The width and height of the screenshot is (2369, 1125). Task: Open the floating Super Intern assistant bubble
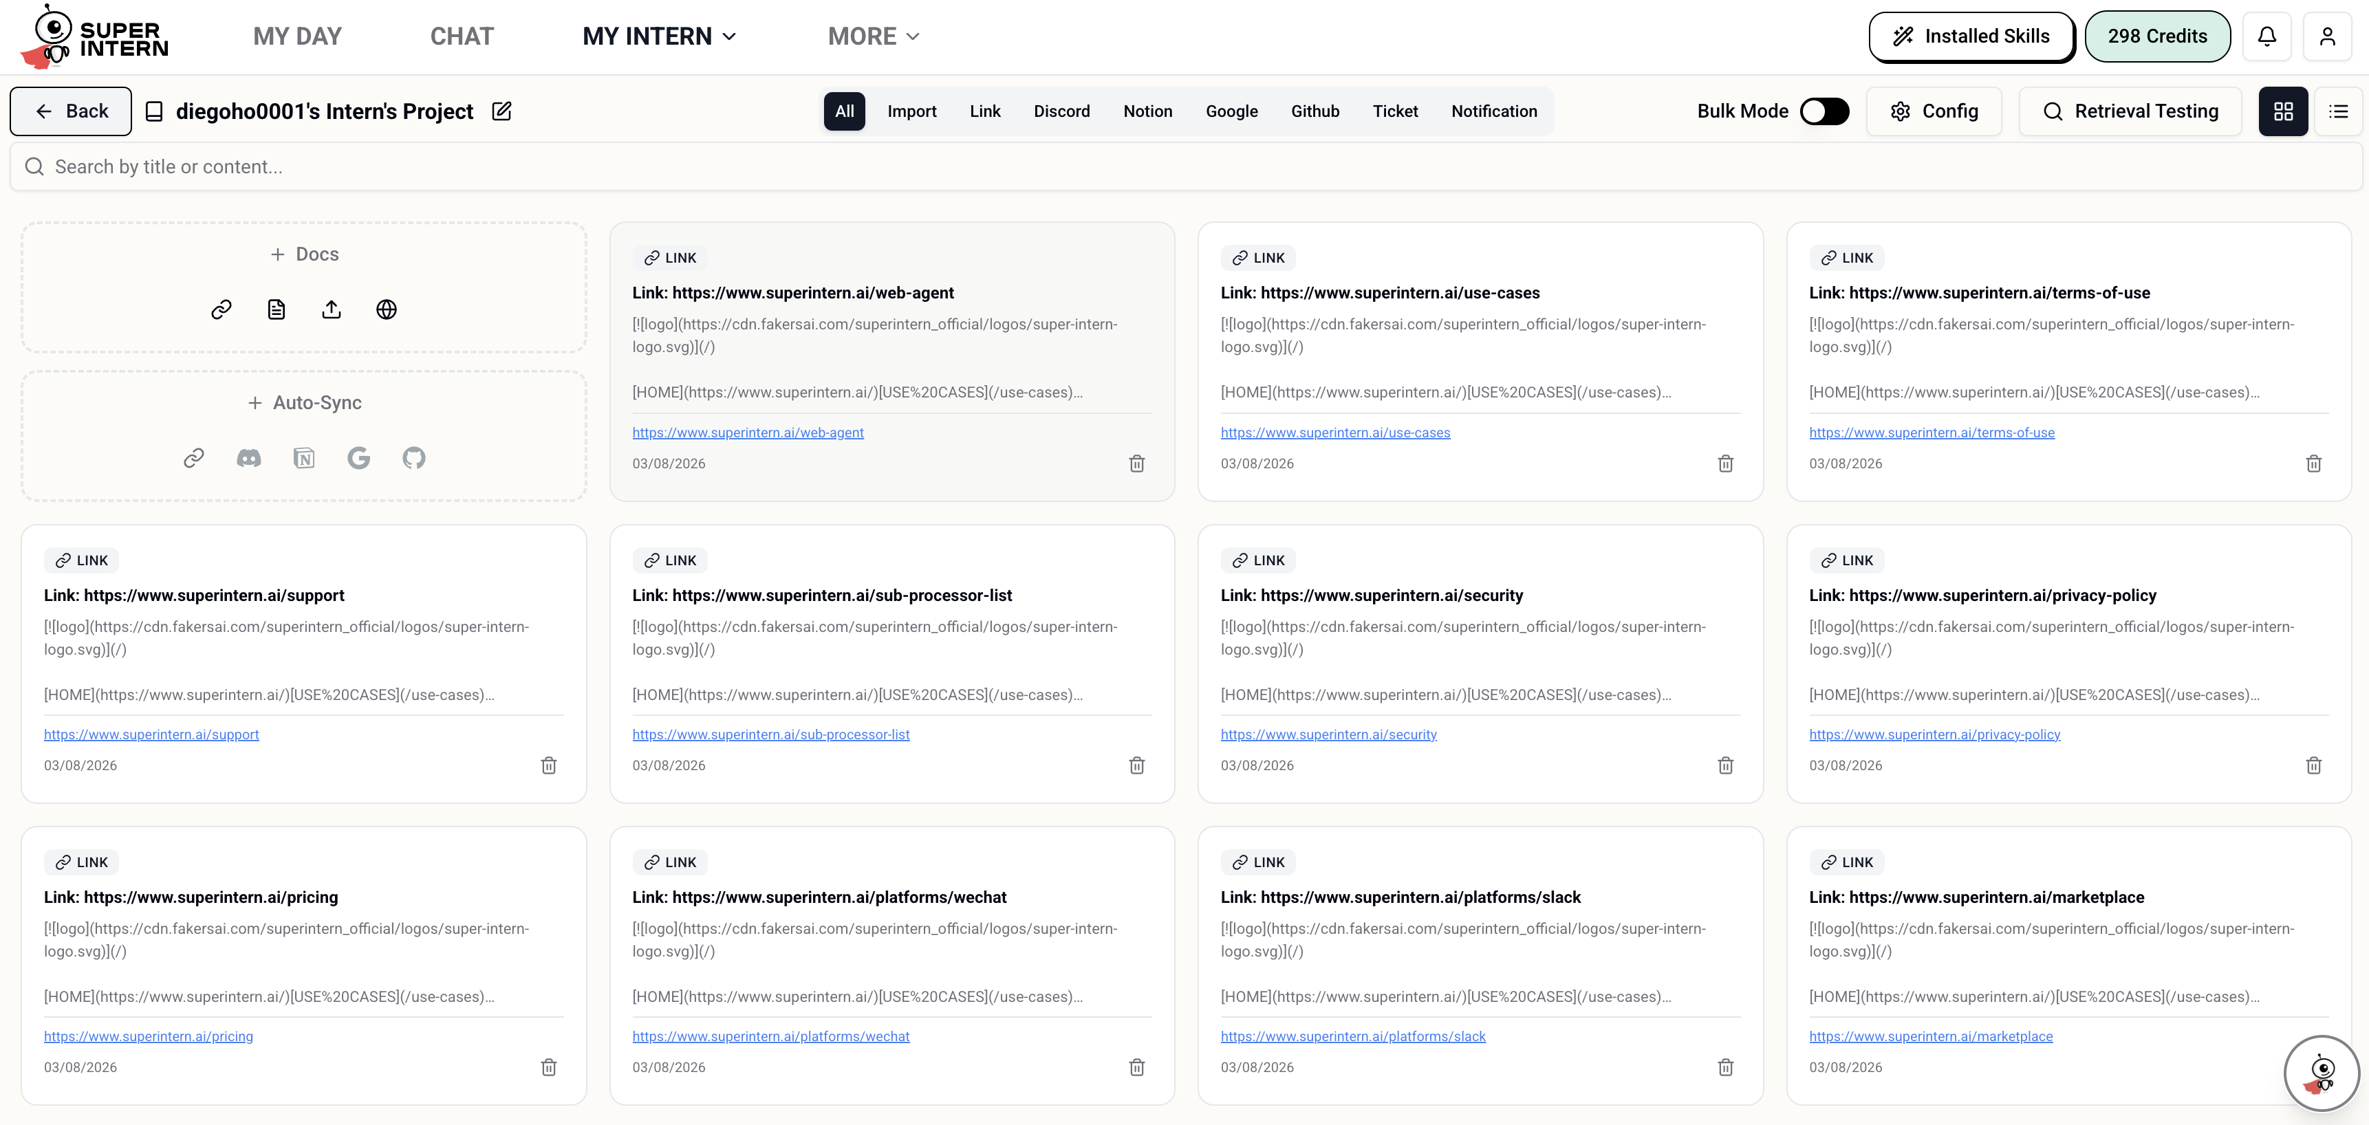click(x=2321, y=1073)
